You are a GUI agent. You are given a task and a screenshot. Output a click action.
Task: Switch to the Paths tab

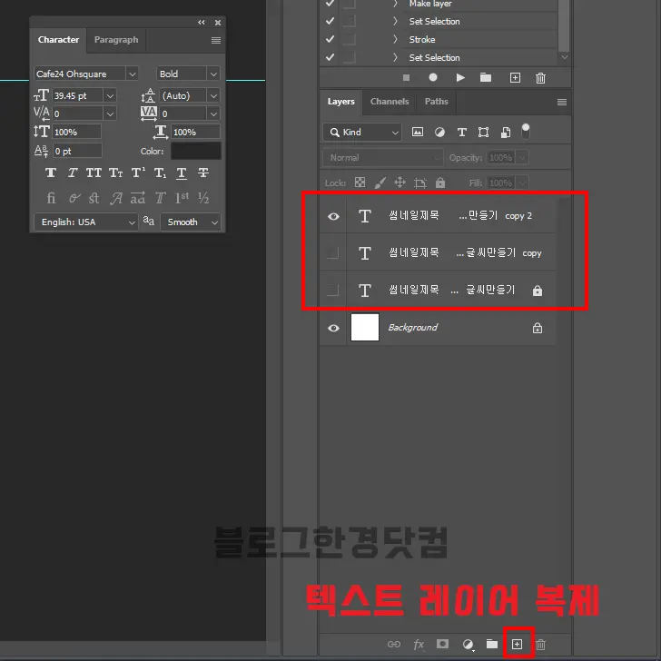click(x=437, y=102)
